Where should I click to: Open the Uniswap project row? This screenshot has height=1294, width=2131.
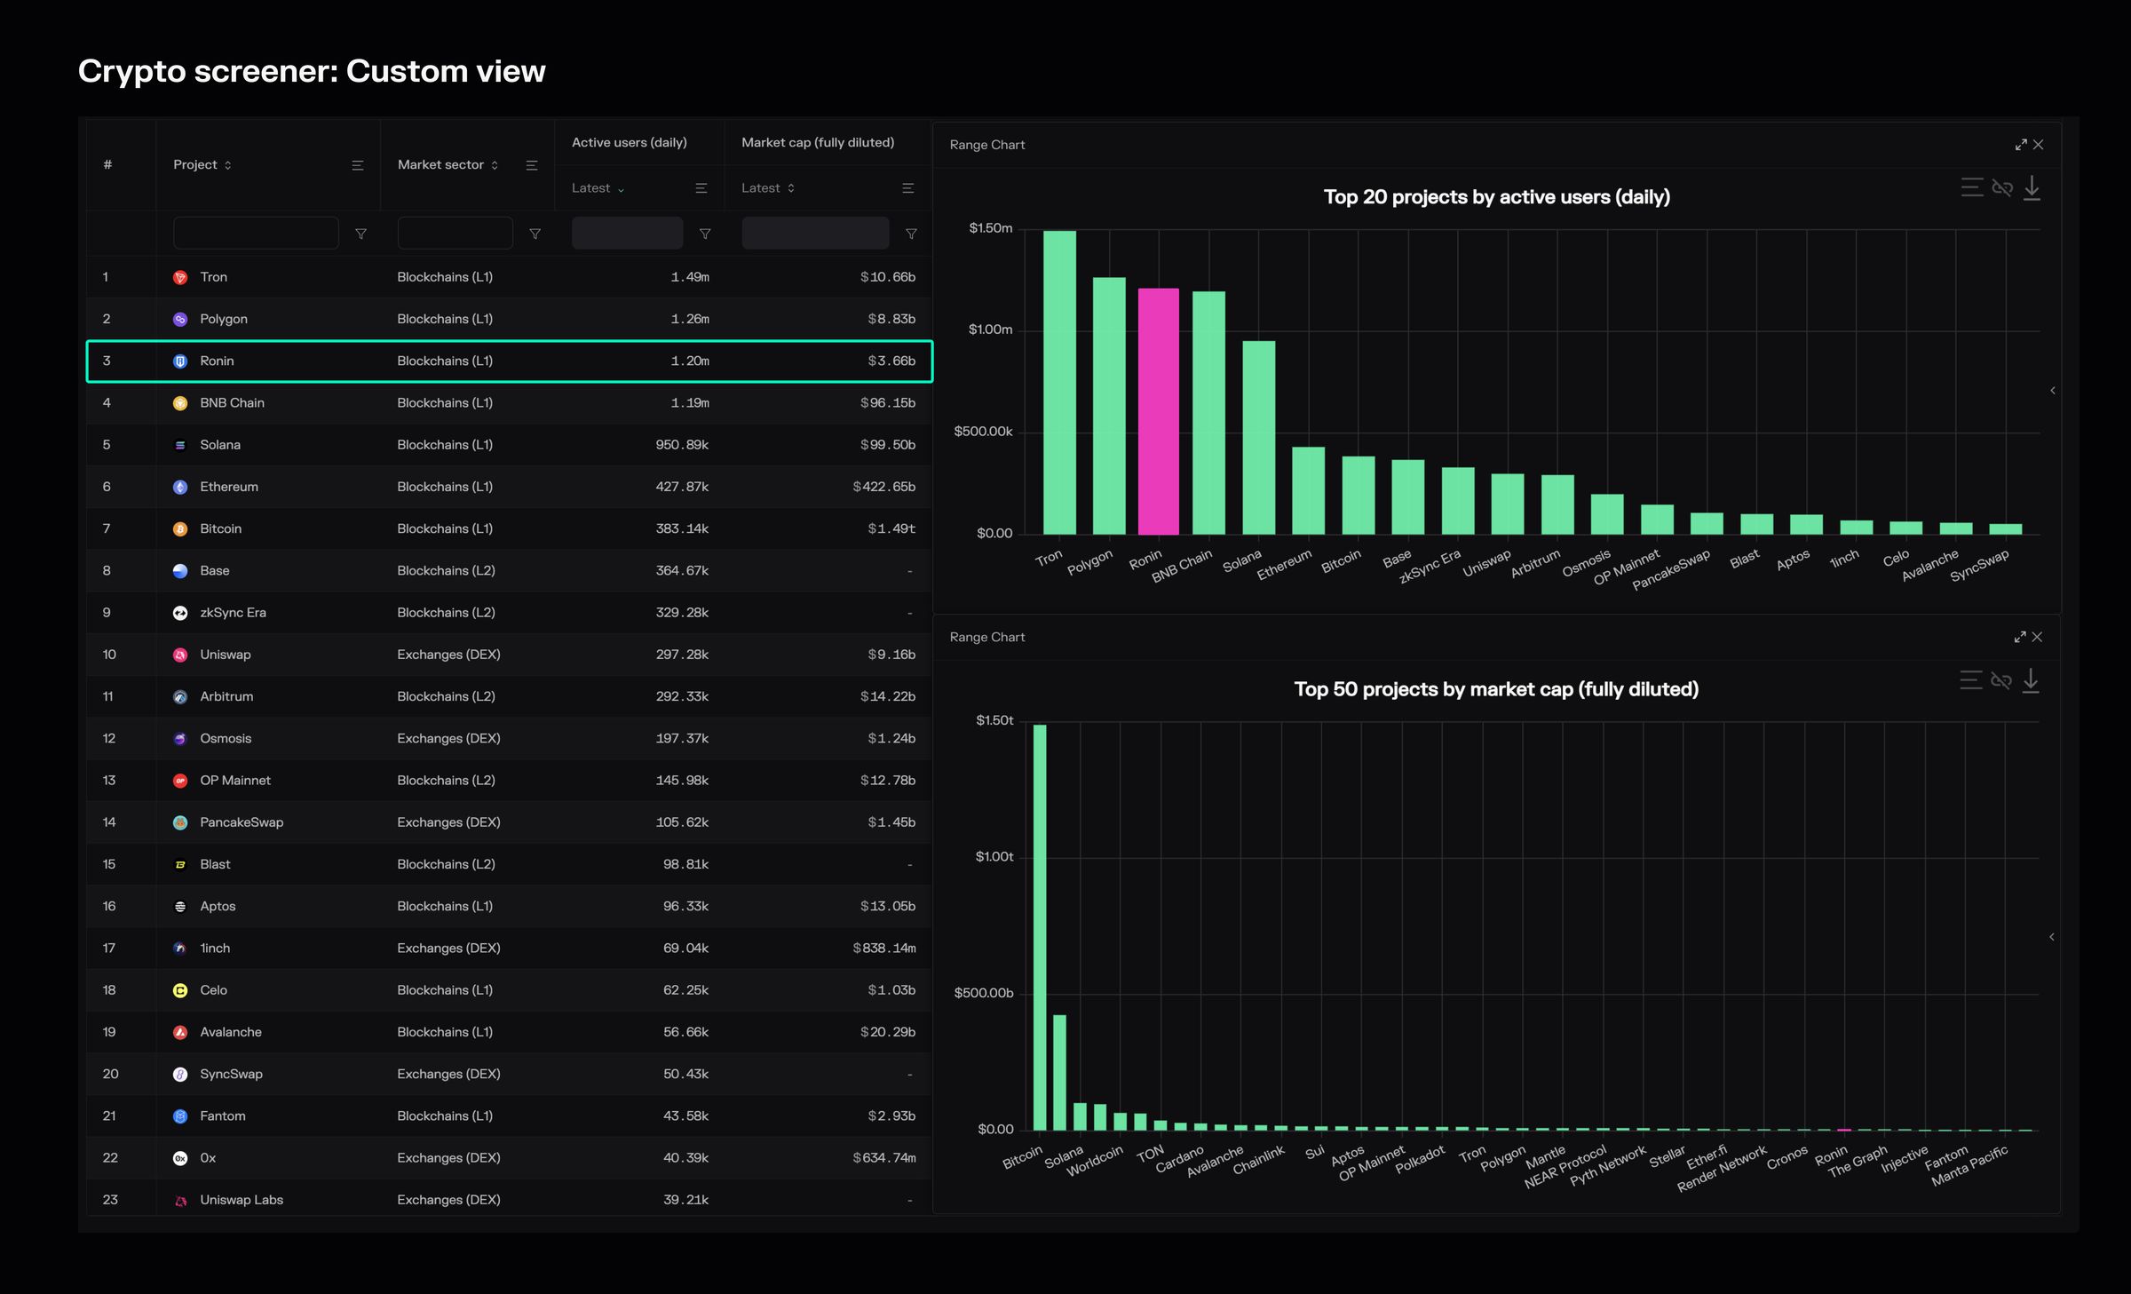(x=225, y=655)
